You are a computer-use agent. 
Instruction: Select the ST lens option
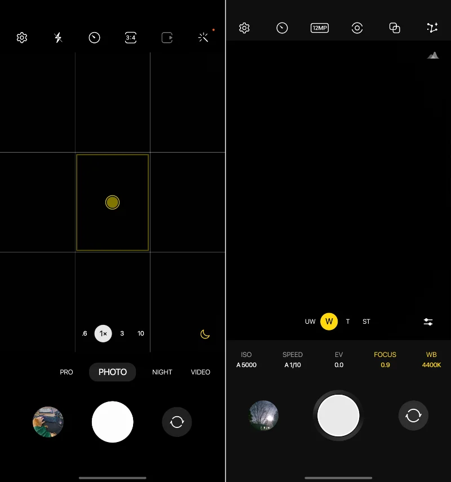(x=366, y=322)
